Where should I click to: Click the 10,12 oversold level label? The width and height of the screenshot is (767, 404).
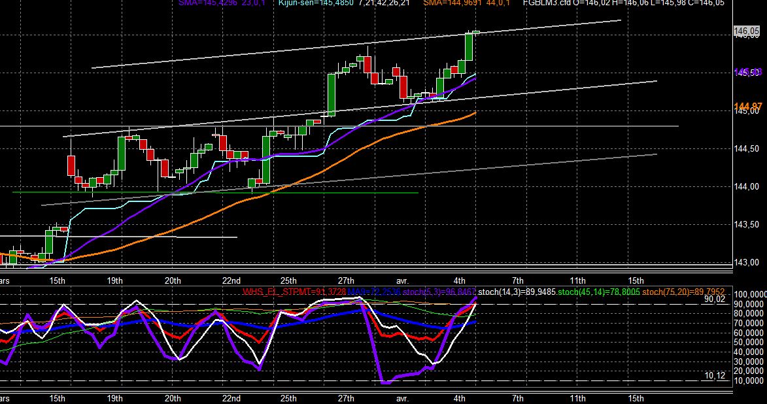[714, 376]
